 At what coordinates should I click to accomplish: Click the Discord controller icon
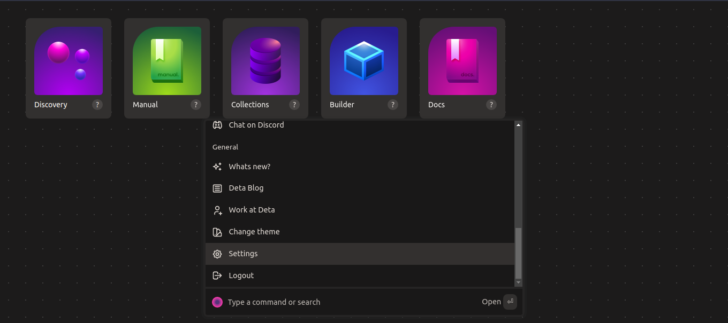[x=217, y=125]
